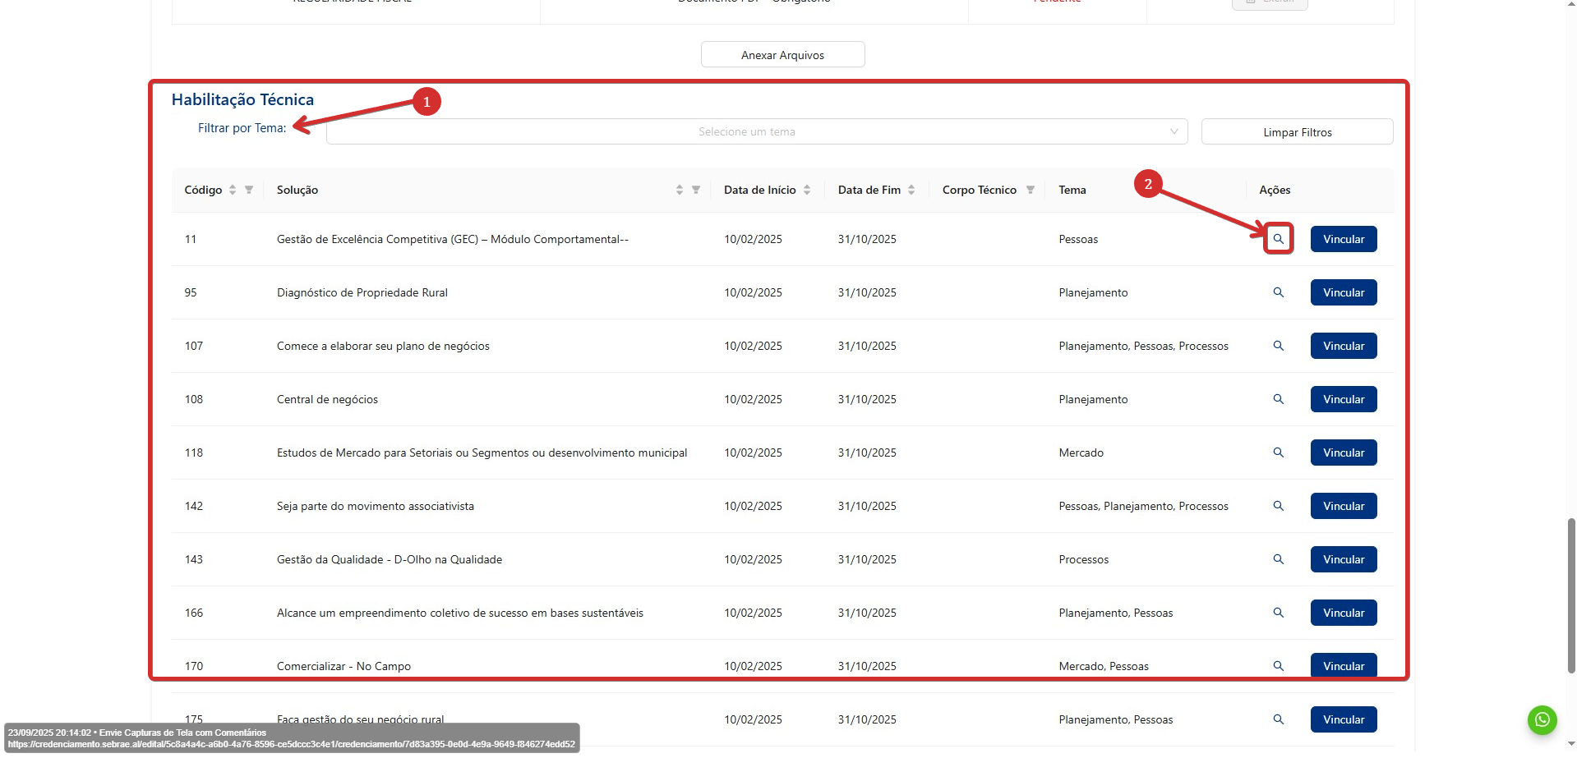Image resolution: width=1577 pixels, height=758 pixels.
Task: Click filter icon in Solução column header
Action: pyautogui.click(x=696, y=190)
